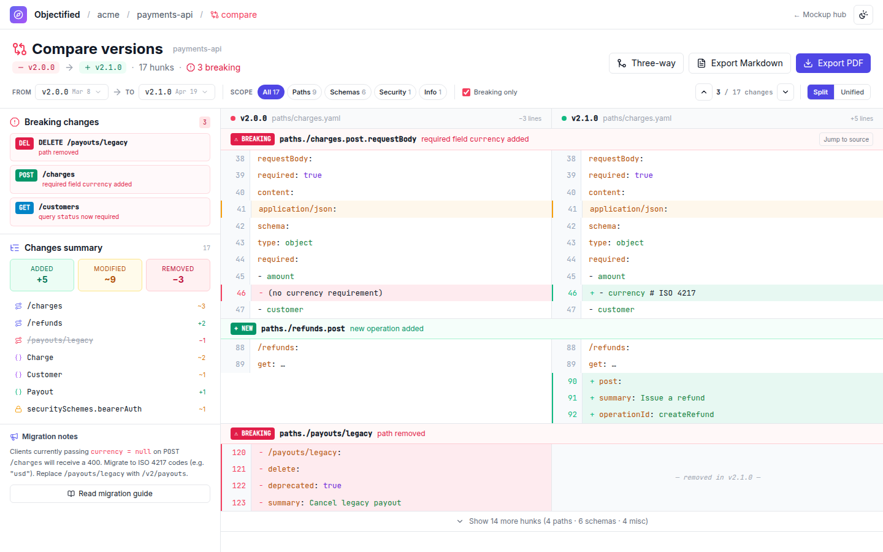Screen dimensions: 883x552
Task: Expand Show 14 more hunks
Action: [x=552, y=521]
